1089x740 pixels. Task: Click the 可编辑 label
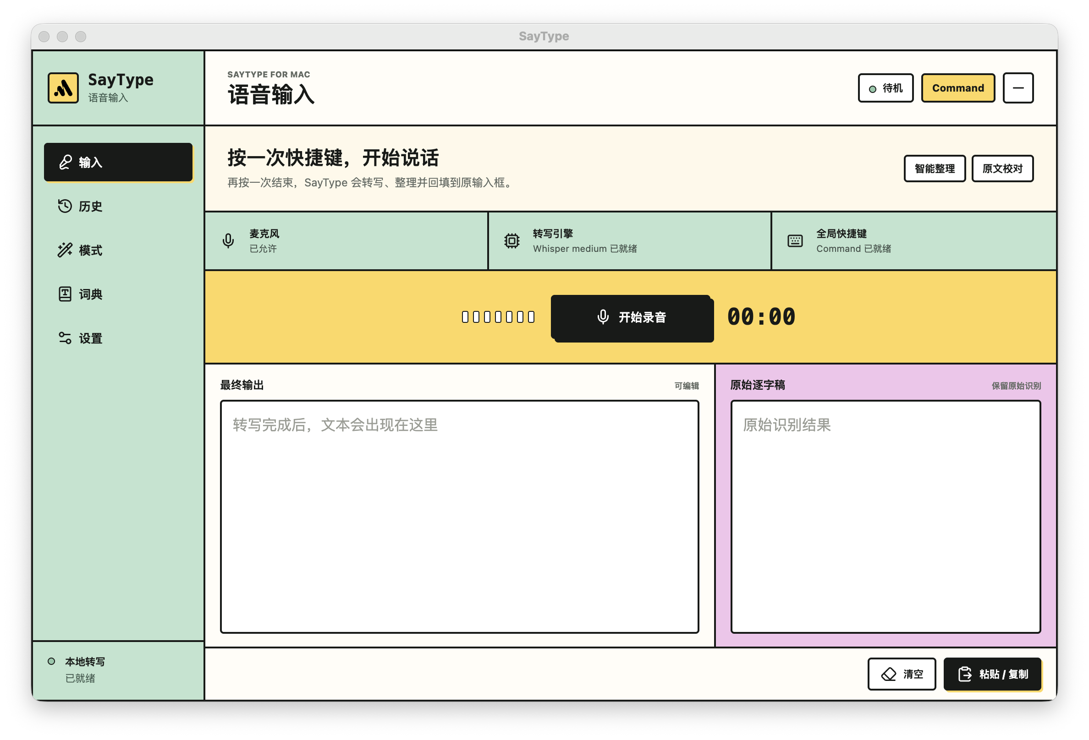(x=687, y=386)
